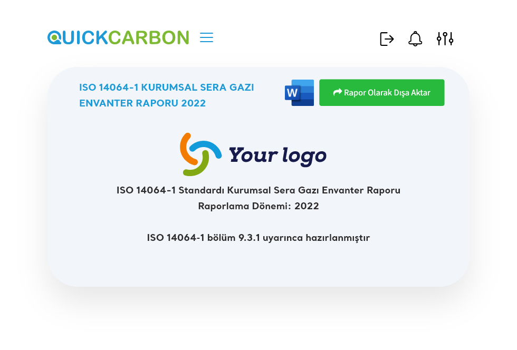
Task: Click the 'Your logo' placeholder text
Action: coord(277,155)
